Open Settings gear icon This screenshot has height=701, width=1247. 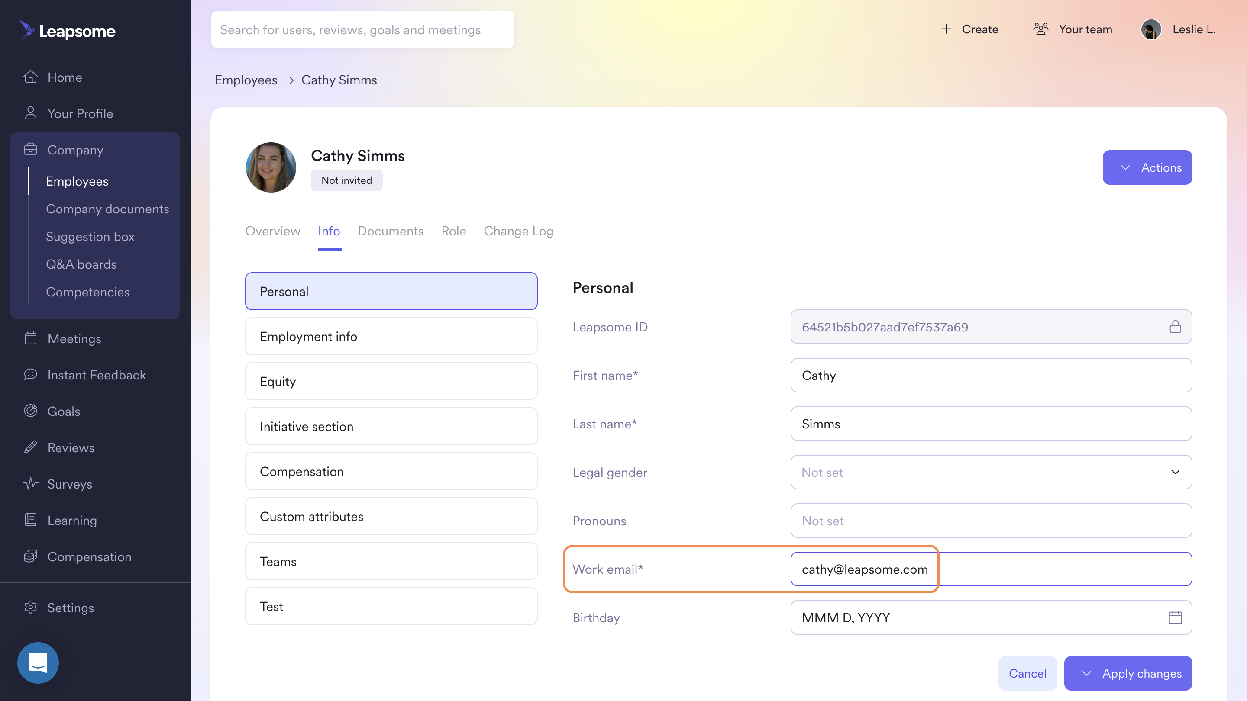tap(30, 607)
